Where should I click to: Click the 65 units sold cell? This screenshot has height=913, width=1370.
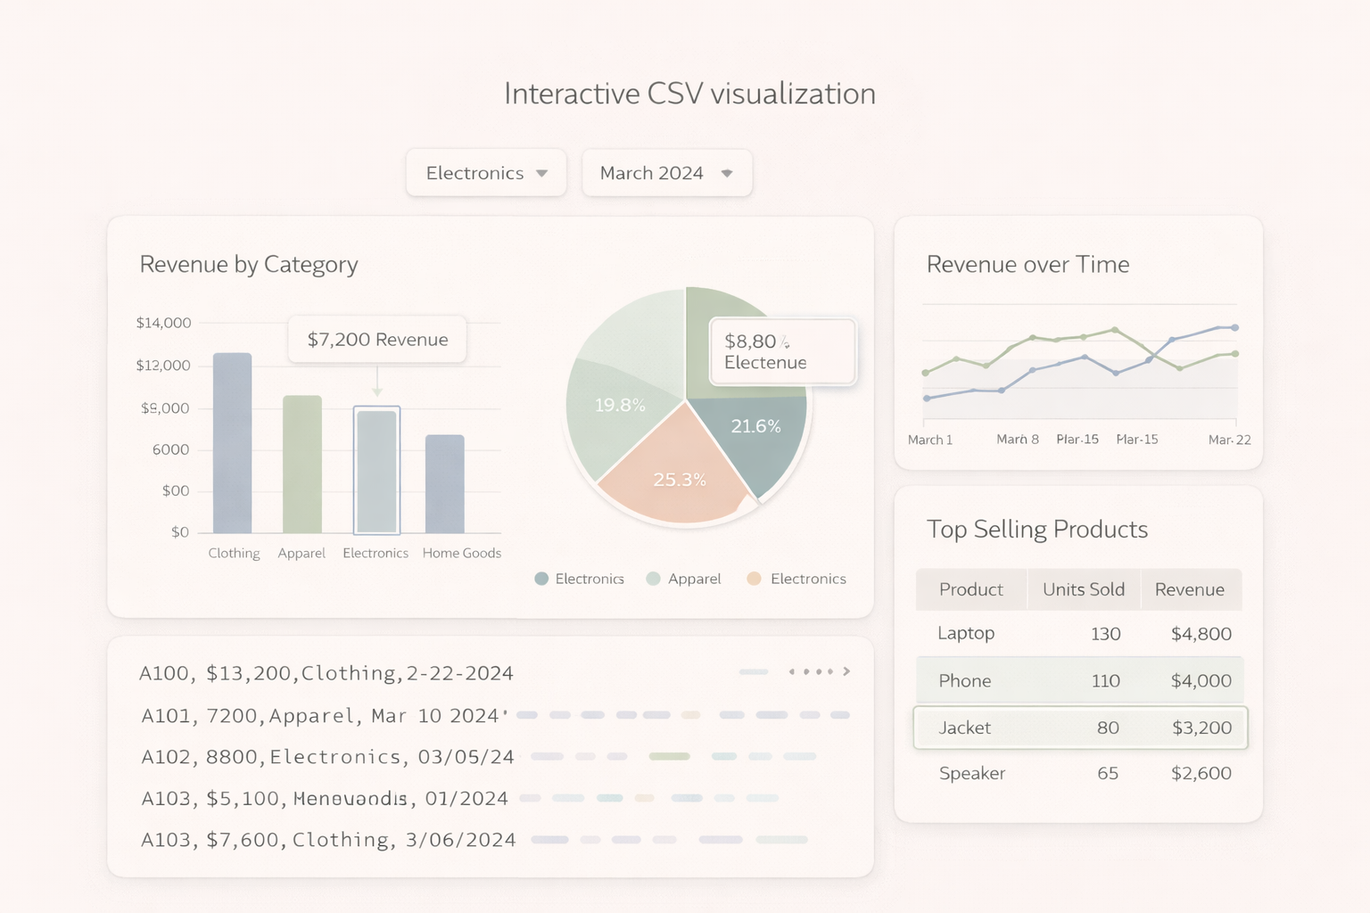tap(1108, 773)
